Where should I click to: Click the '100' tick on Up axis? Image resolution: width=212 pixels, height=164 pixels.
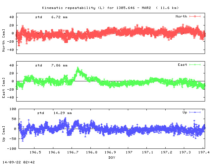click(x=13, y=109)
